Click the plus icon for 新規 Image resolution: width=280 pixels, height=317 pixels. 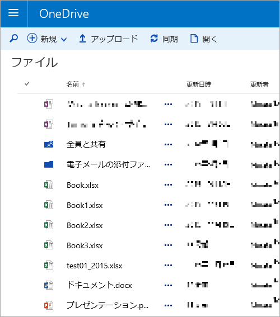pos(32,38)
